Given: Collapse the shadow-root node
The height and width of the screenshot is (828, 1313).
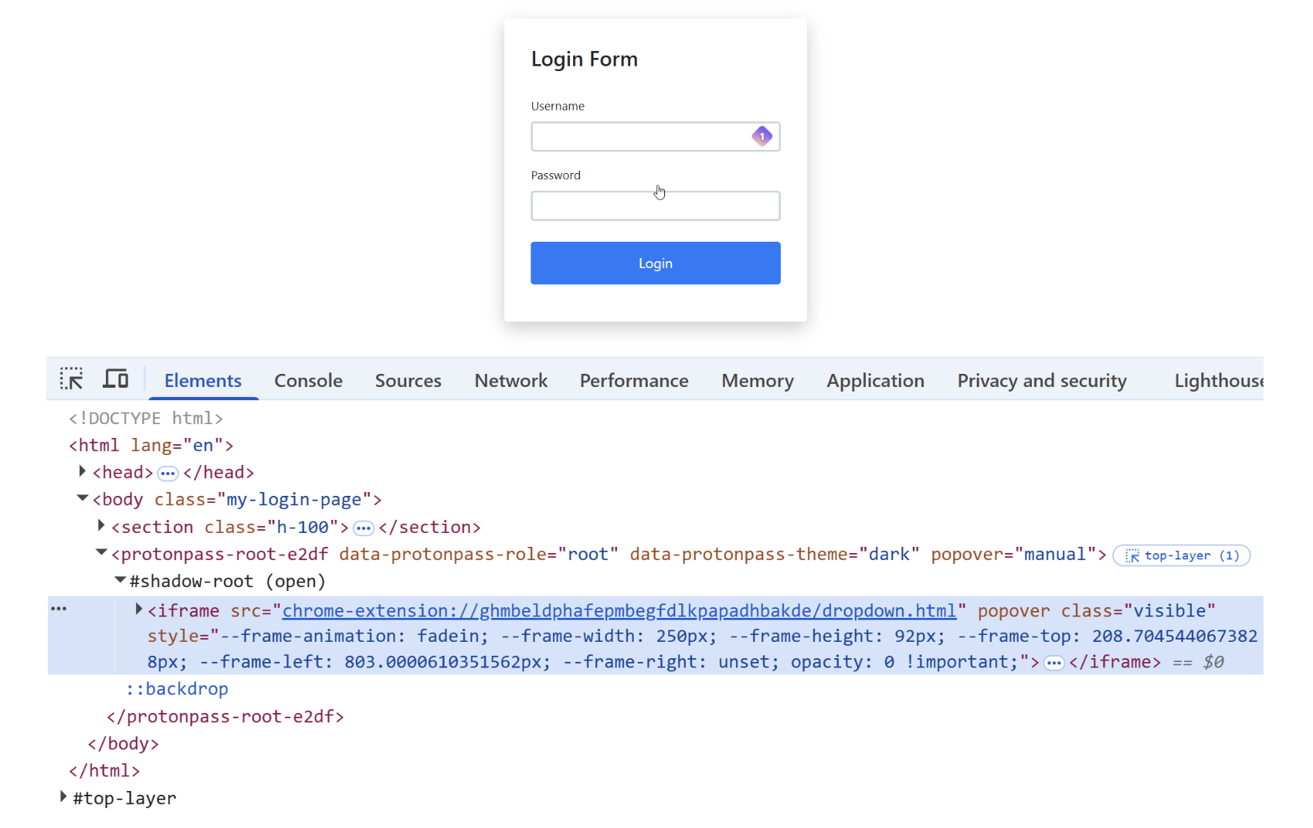Looking at the screenshot, I should pos(120,579).
